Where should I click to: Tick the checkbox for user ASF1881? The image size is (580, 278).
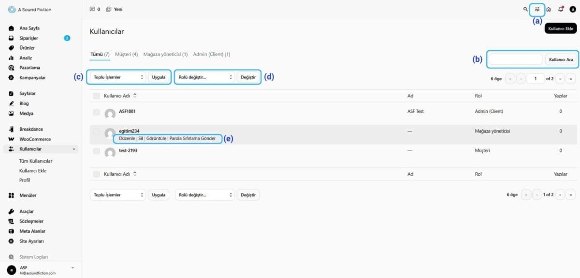(x=97, y=111)
